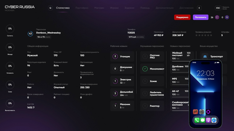Toggle the Монополист green checkmark
This screenshot has height=131, width=234.
[x=145, y=69]
